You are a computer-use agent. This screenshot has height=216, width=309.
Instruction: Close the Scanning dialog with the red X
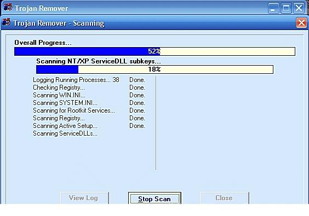click(x=301, y=23)
